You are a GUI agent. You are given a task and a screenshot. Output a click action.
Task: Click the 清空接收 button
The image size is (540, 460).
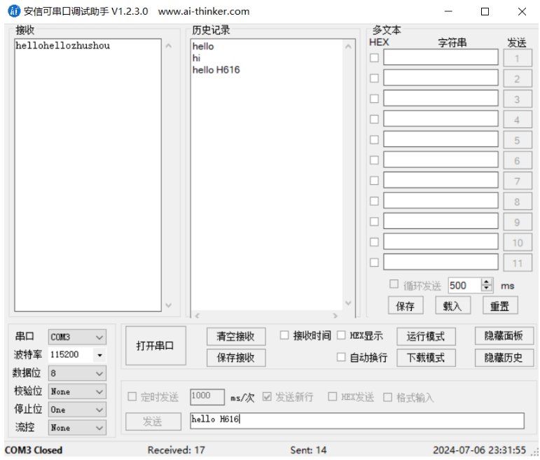(236, 336)
